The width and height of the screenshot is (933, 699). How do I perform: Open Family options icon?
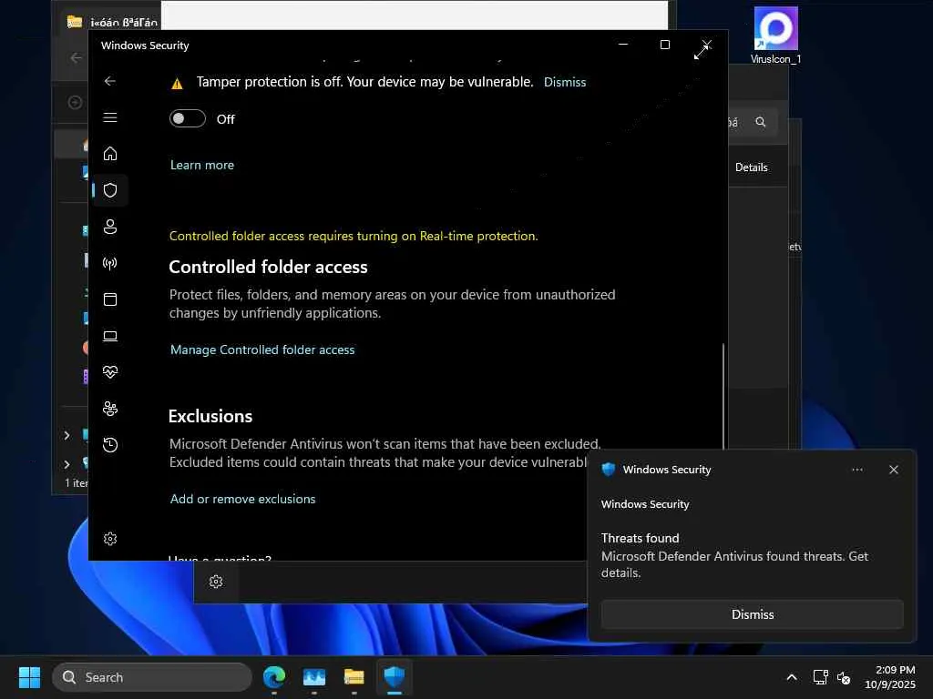pos(110,409)
